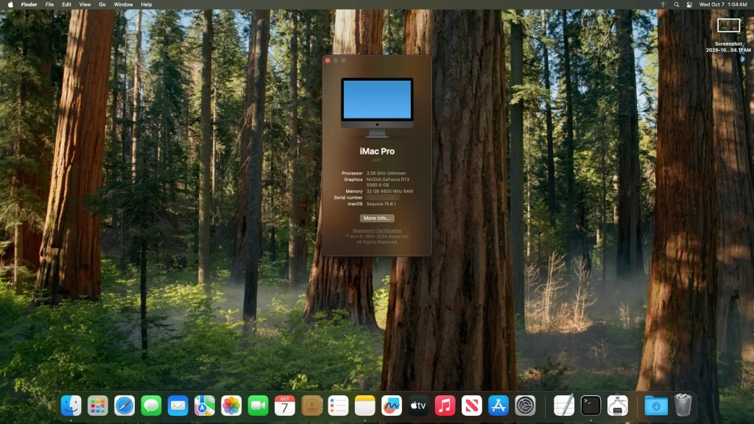Image resolution: width=754 pixels, height=424 pixels.
Task: Open the Edit menu
Action: tap(66, 4)
